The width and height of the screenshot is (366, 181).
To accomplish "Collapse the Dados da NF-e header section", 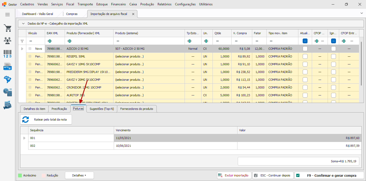I will (x=23, y=24).
